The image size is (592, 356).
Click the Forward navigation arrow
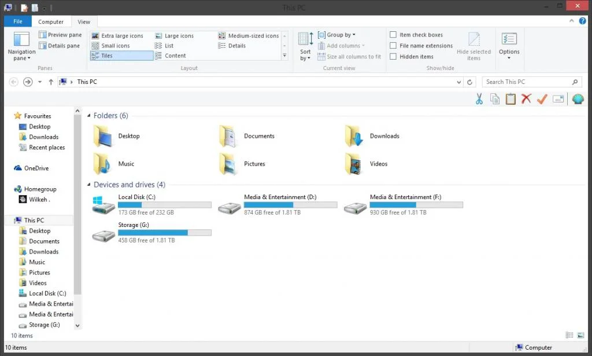coord(28,82)
